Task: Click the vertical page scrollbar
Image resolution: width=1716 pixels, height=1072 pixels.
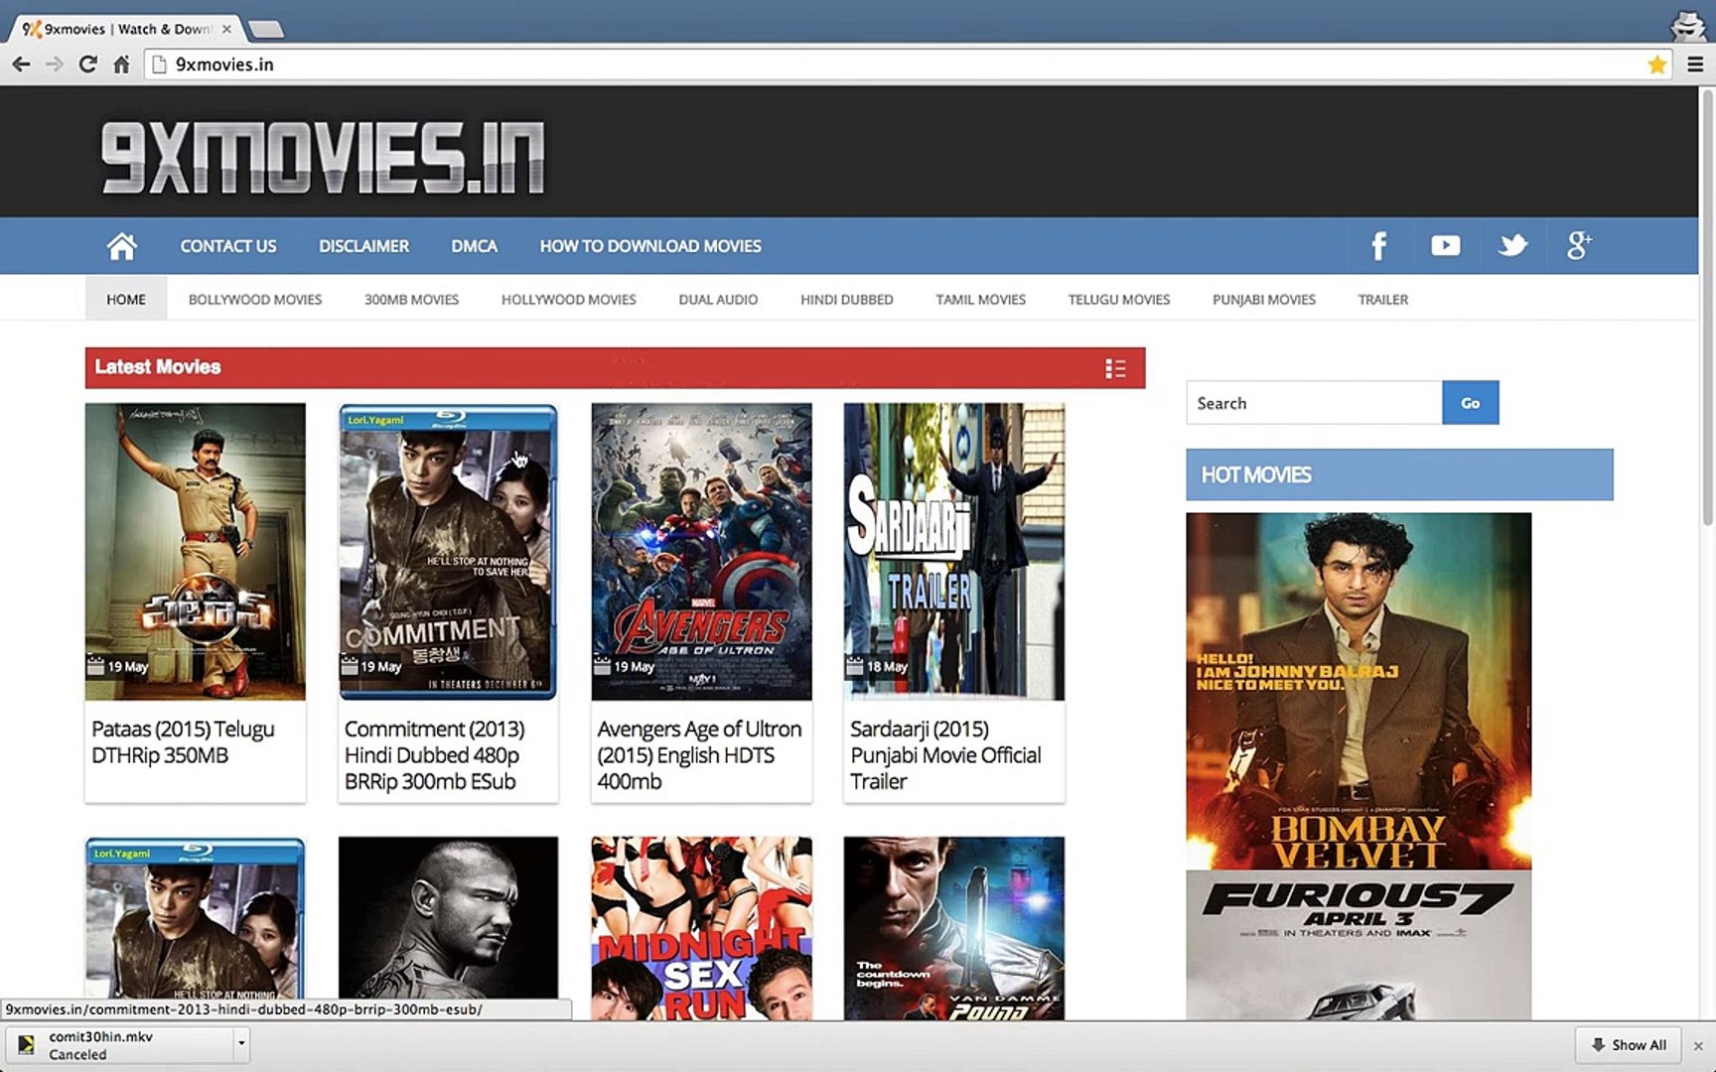Action: point(1708,308)
